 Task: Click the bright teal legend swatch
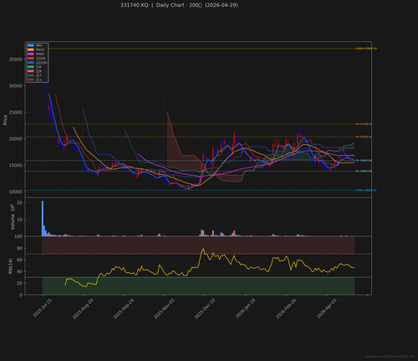click(31, 67)
